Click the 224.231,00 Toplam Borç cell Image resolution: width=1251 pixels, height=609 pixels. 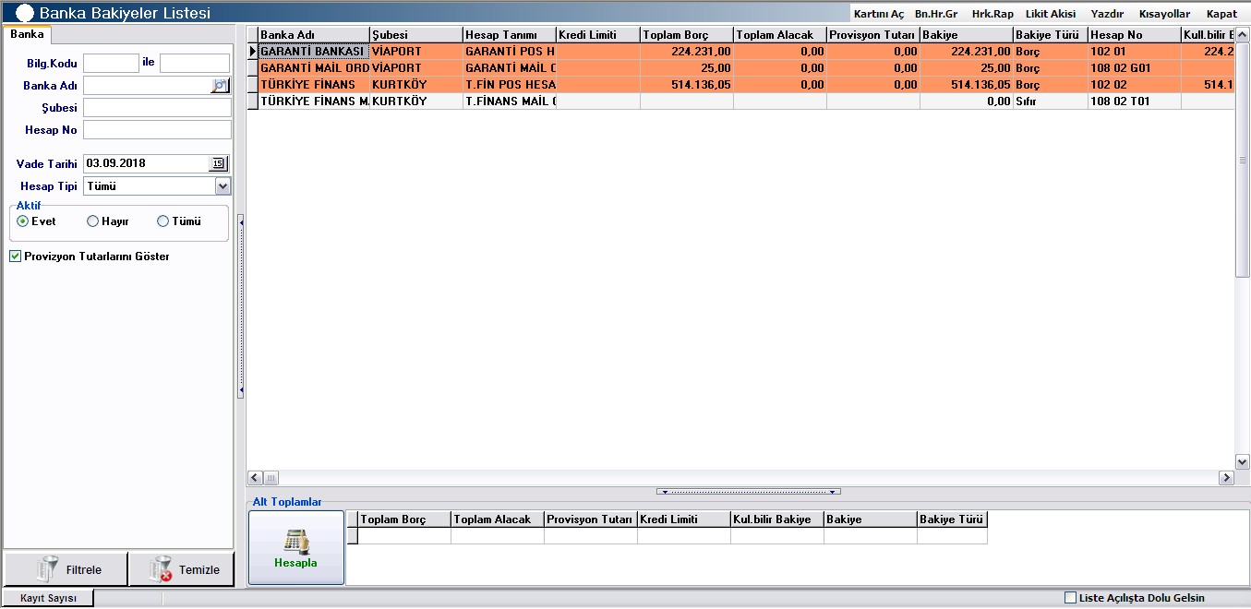tap(687, 52)
